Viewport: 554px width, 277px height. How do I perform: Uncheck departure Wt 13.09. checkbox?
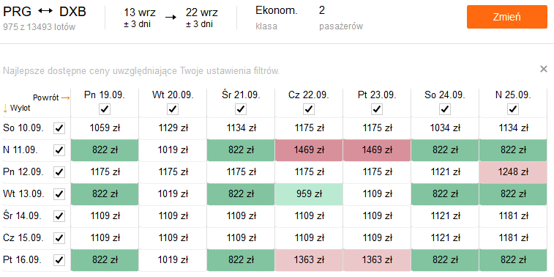pyautogui.click(x=59, y=194)
